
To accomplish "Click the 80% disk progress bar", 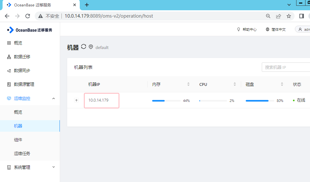I will (x=260, y=101).
